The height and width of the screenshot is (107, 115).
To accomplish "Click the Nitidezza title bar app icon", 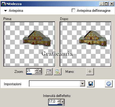I will (x=3, y=4).
